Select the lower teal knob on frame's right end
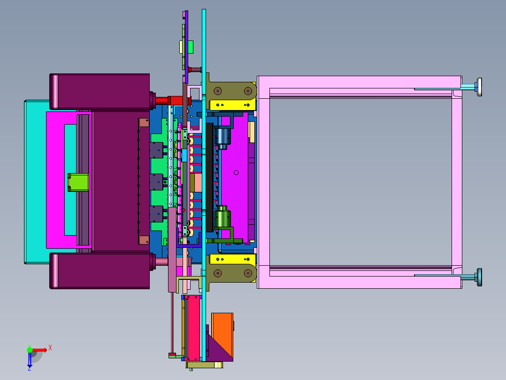The width and height of the screenshot is (506, 380). pyautogui.click(x=480, y=277)
